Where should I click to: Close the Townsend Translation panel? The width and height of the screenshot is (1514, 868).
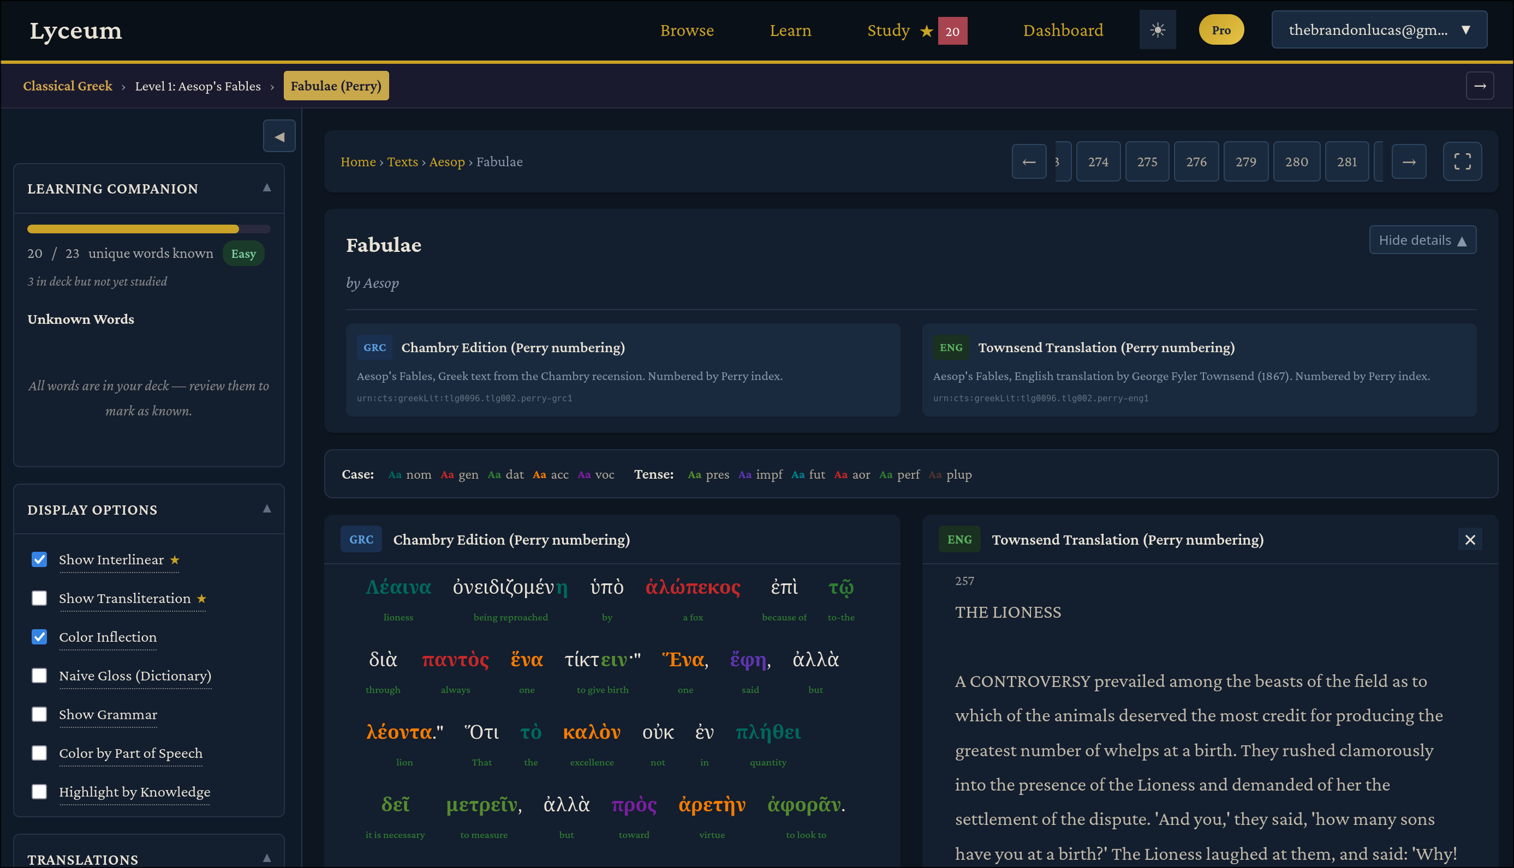pyautogui.click(x=1469, y=540)
